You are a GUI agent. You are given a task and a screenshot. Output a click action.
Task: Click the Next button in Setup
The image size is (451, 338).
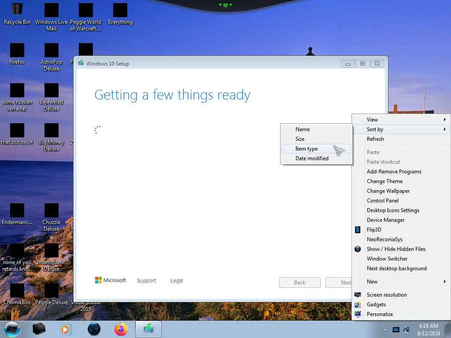coord(339,283)
